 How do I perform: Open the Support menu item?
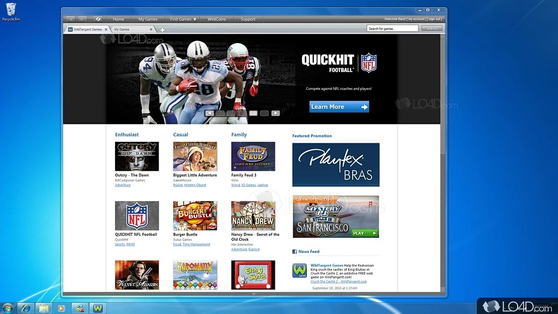coord(248,19)
